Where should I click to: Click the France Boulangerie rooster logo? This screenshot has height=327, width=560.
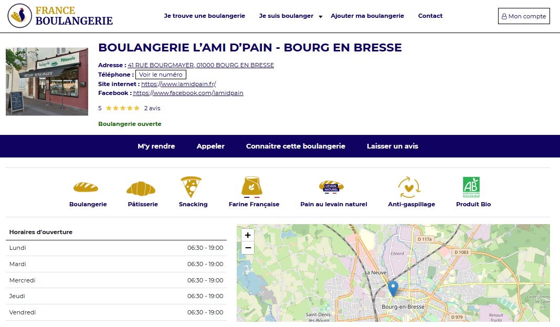point(19,16)
